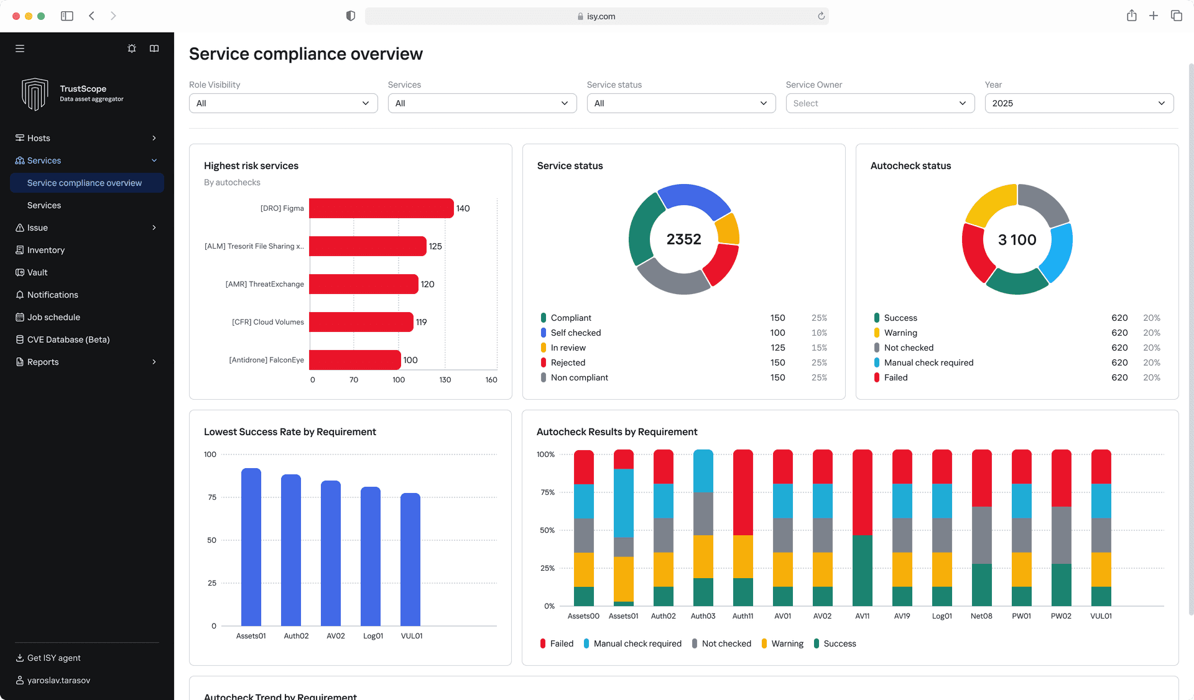Open Notifications via its bell icon
Image resolution: width=1194 pixels, height=700 pixels.
pos(19,295)
